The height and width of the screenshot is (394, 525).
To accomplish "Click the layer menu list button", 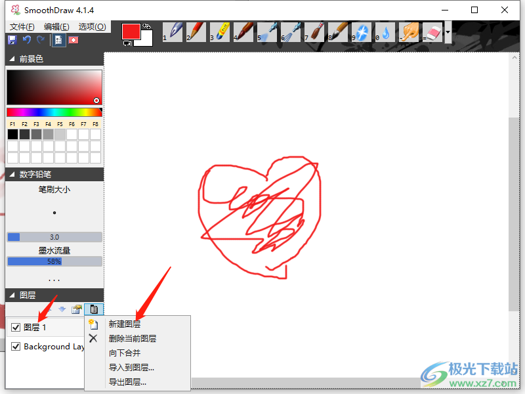I will point(94,309).
